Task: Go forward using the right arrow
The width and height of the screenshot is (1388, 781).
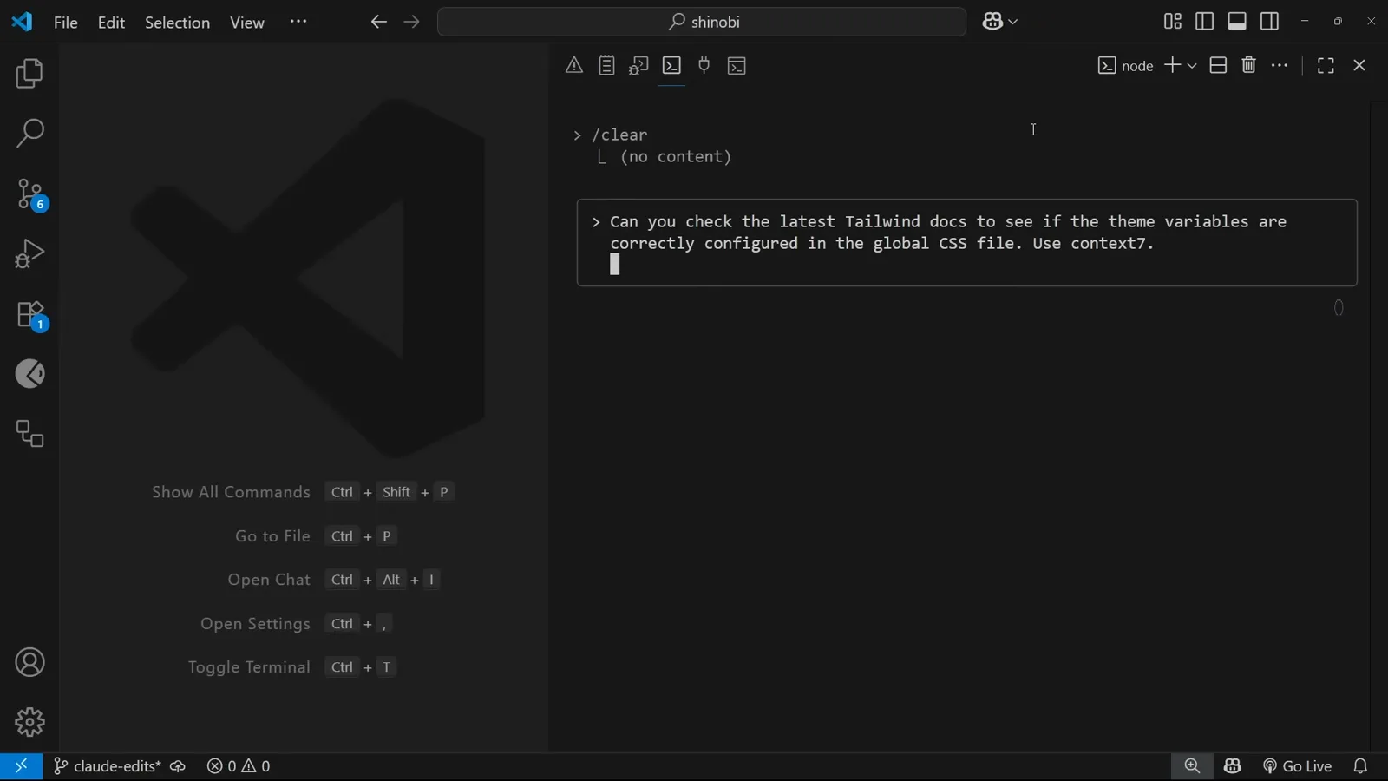Action: (412, 23)
